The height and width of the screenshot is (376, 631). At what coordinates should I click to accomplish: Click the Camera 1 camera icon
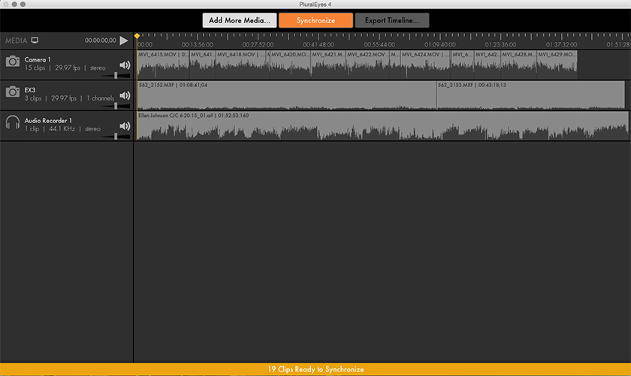(x=12, y=62)
